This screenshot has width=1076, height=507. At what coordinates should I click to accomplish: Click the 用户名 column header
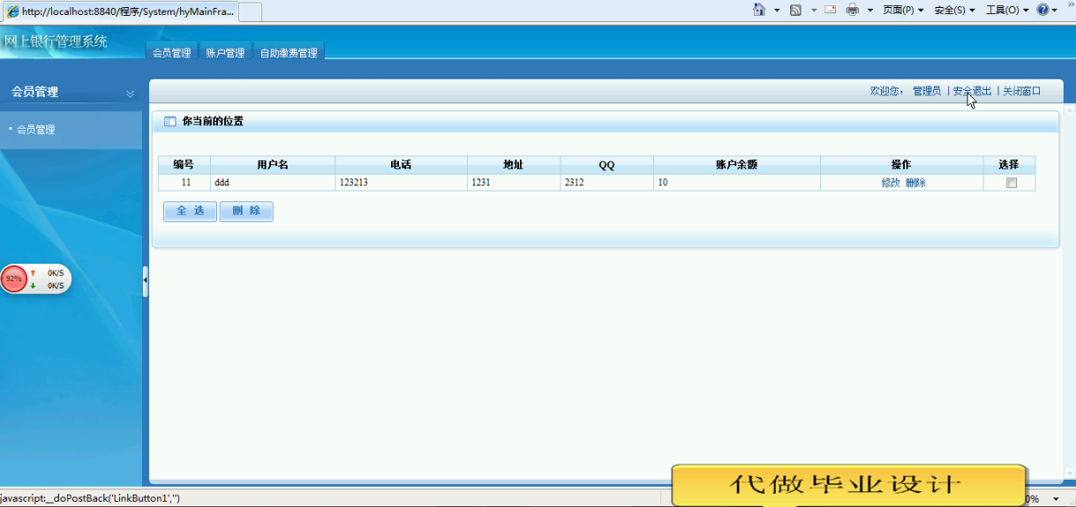[x=273, y=165]
